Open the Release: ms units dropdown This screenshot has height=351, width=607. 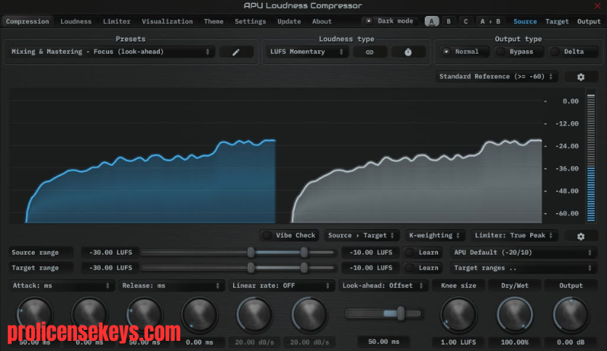[171, 286]
